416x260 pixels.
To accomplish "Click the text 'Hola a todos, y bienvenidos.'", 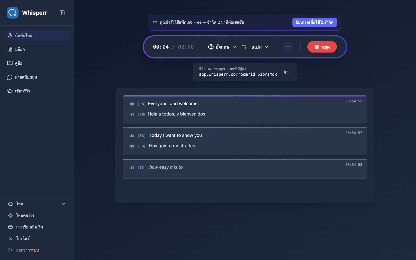I will click(177, 114).
